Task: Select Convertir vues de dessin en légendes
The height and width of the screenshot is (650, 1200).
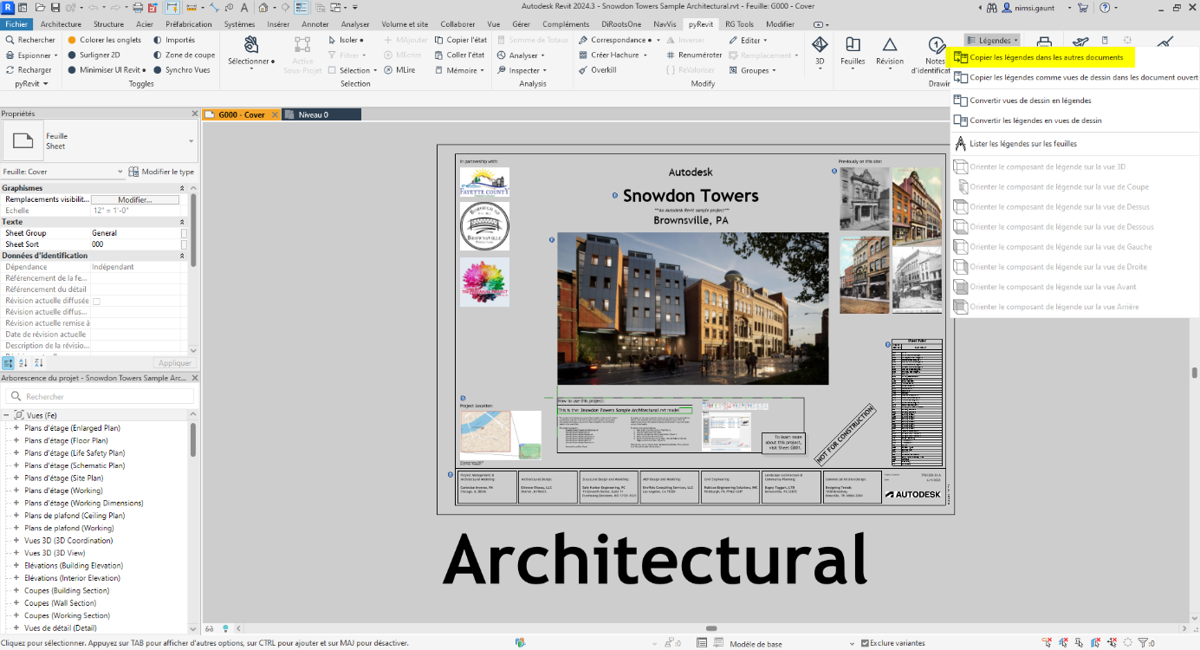Action: click(x=1030, y=101)
